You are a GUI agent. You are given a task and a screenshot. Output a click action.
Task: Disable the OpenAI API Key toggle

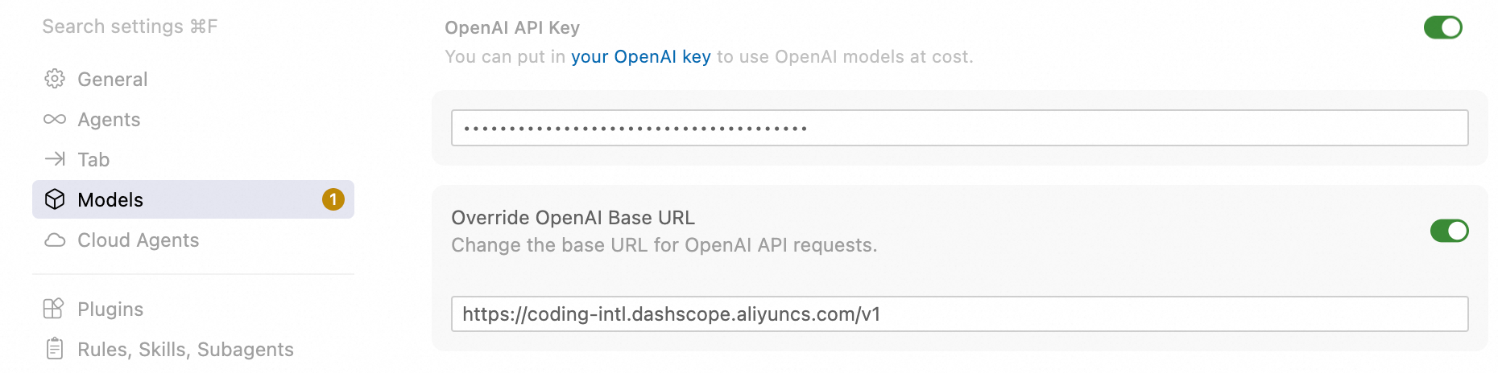click(x=1442, y=27)
